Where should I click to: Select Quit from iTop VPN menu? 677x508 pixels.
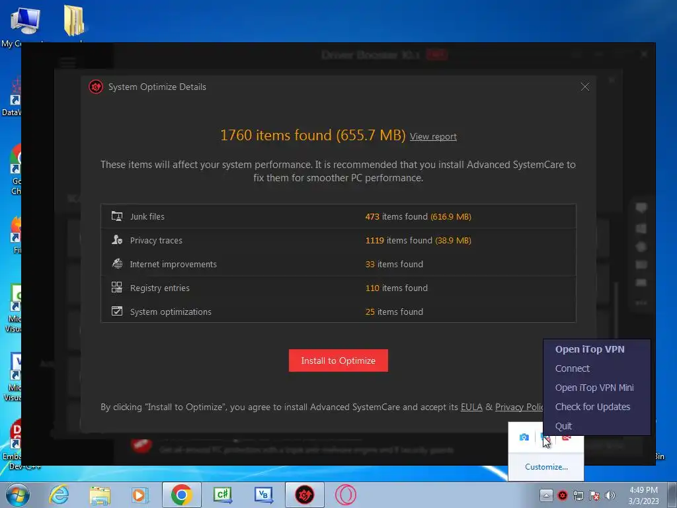[x=563, y=427]
